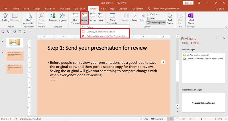Open the Accept changes dropdown
This screenshot has width=228, height=121.
pyautogui.click(x=135, y=19)
